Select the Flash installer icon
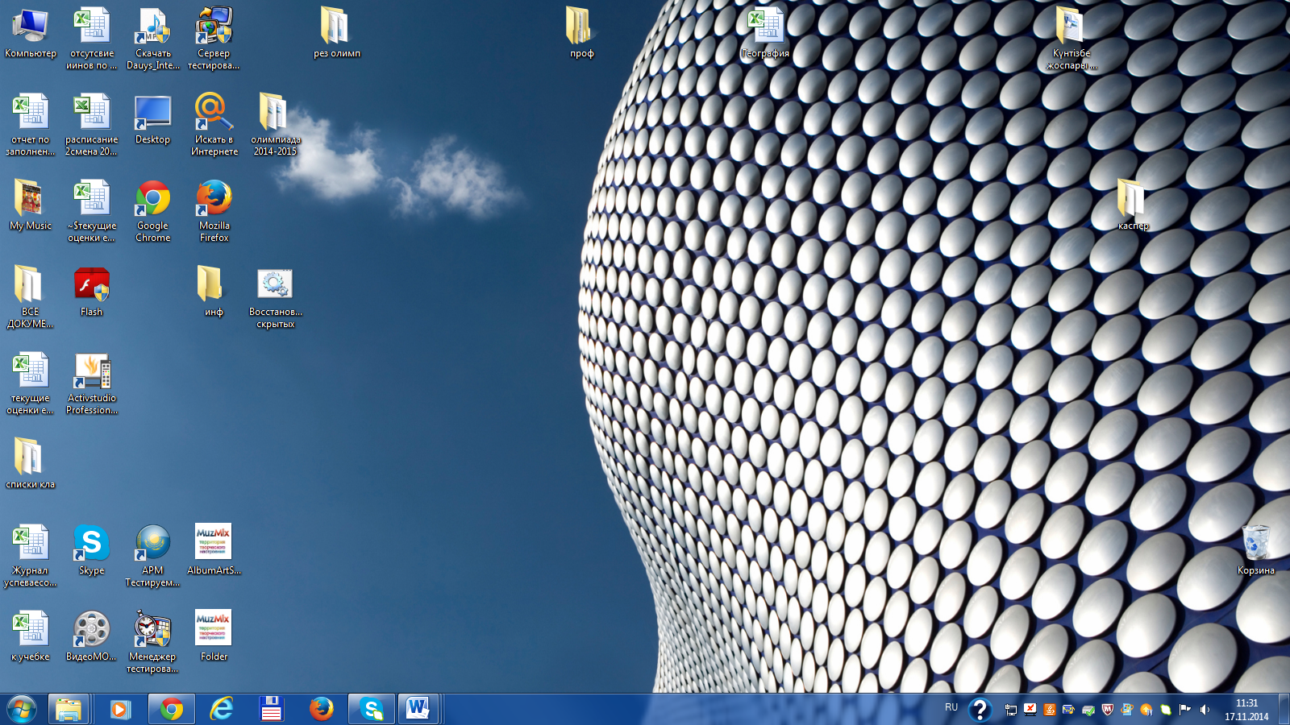The width and height of the screenshot is (1290, 725). pos(92,292)
